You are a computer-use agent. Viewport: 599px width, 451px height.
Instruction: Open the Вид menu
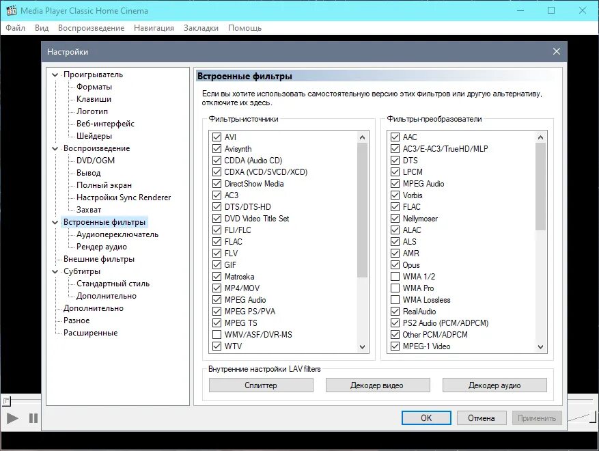[x=42, y=28]
